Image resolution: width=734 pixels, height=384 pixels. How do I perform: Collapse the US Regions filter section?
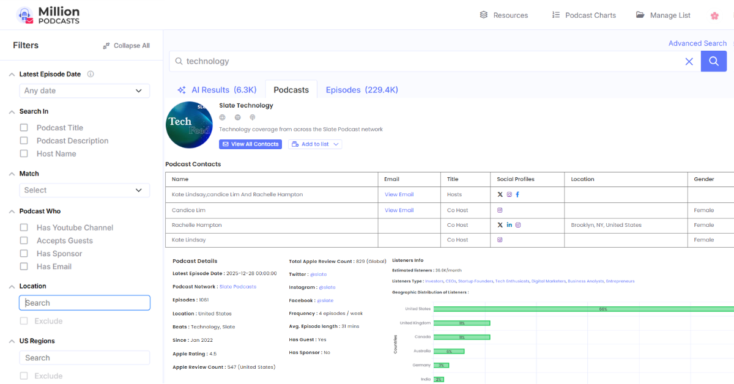(x=12, y=341)
